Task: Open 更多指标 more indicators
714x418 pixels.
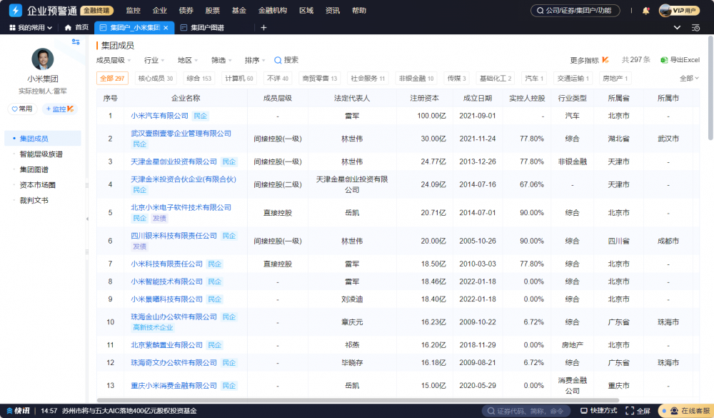Action: 589,60
